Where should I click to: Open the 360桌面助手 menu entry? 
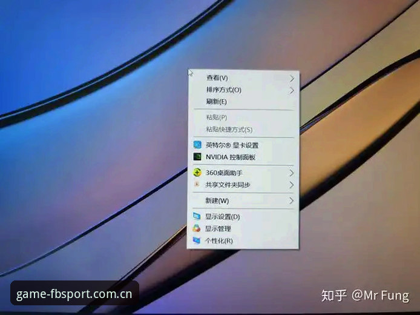pyautogui.click(x=243, y=173)
